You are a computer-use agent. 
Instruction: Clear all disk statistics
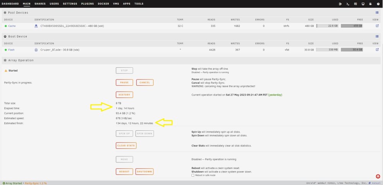[126, 146]
